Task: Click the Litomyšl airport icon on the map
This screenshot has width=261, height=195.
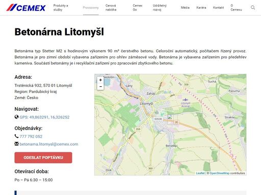Action: click(186, 100)
